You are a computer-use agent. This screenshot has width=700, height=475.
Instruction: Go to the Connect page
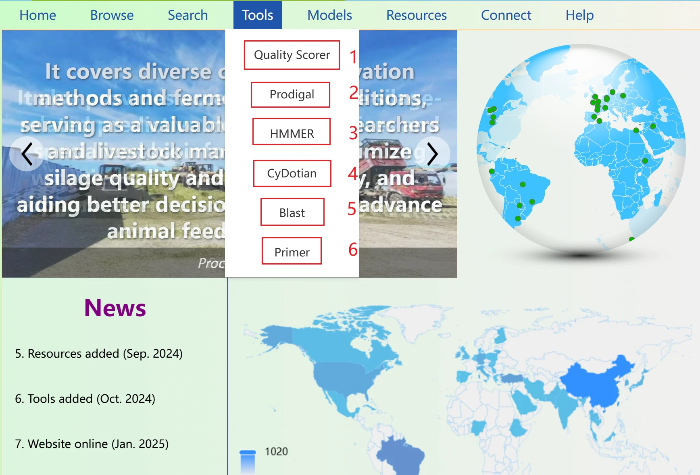coord(506,15)
